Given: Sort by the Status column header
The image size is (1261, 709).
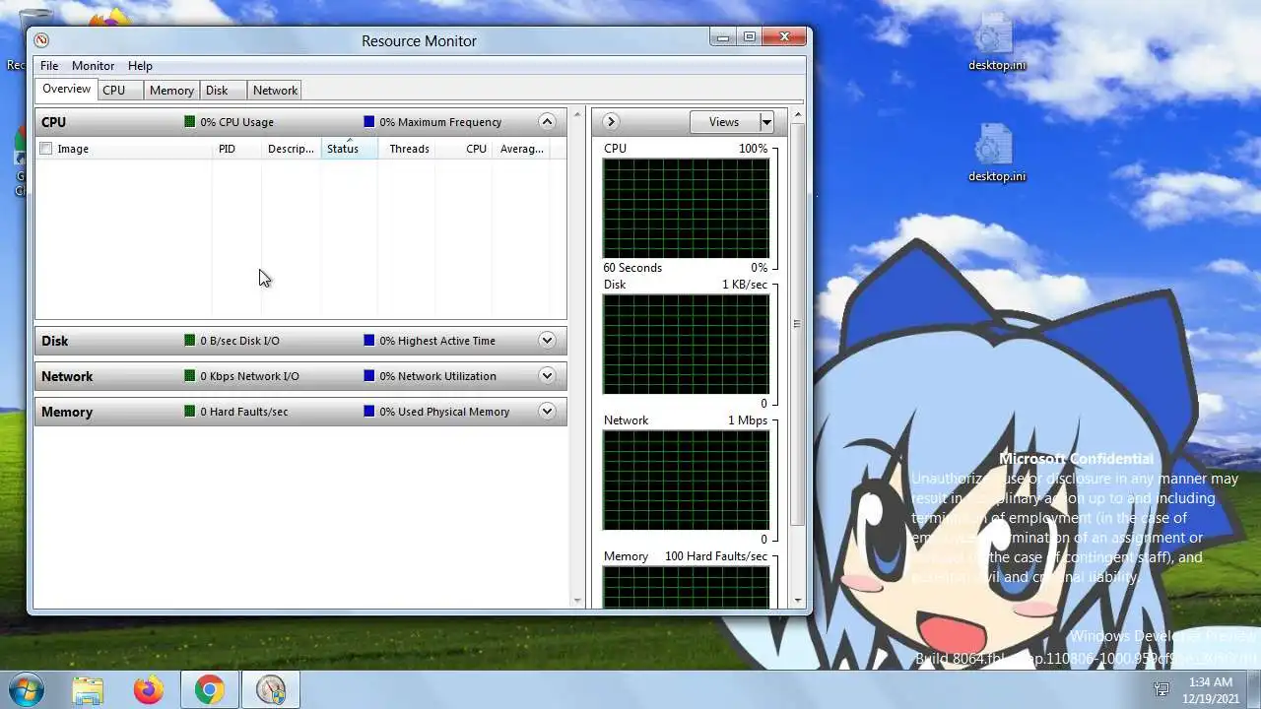Looking at the screenshot, I should [349, 149].
